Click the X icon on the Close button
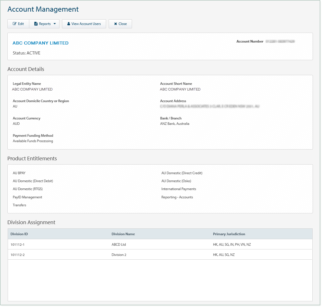The height and width of the screenshot is (307, 322). point(115,24)
